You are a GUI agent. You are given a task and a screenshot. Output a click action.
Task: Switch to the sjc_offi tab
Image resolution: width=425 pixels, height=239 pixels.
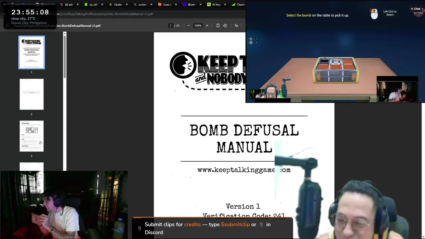(92, 5)
